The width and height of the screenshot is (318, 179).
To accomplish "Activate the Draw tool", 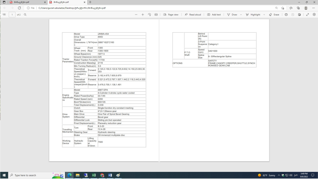I will point(232,15).
